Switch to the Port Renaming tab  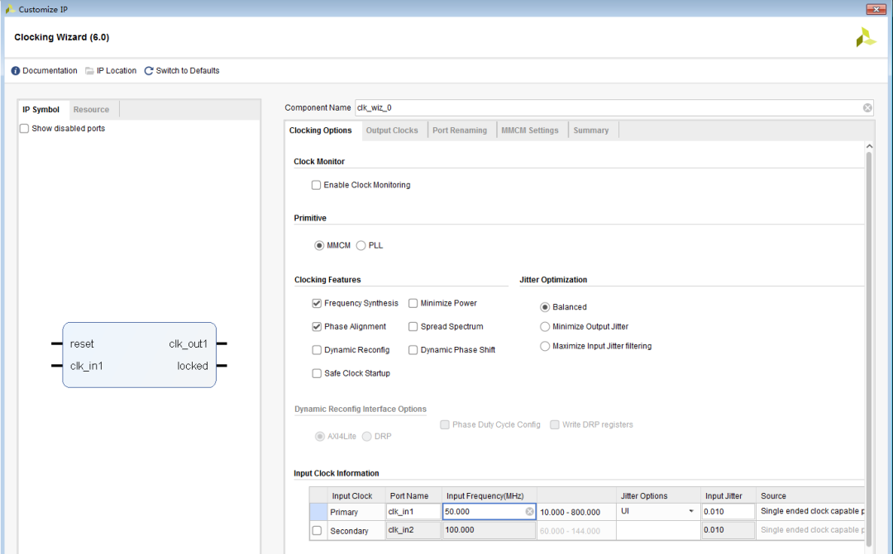460,130
